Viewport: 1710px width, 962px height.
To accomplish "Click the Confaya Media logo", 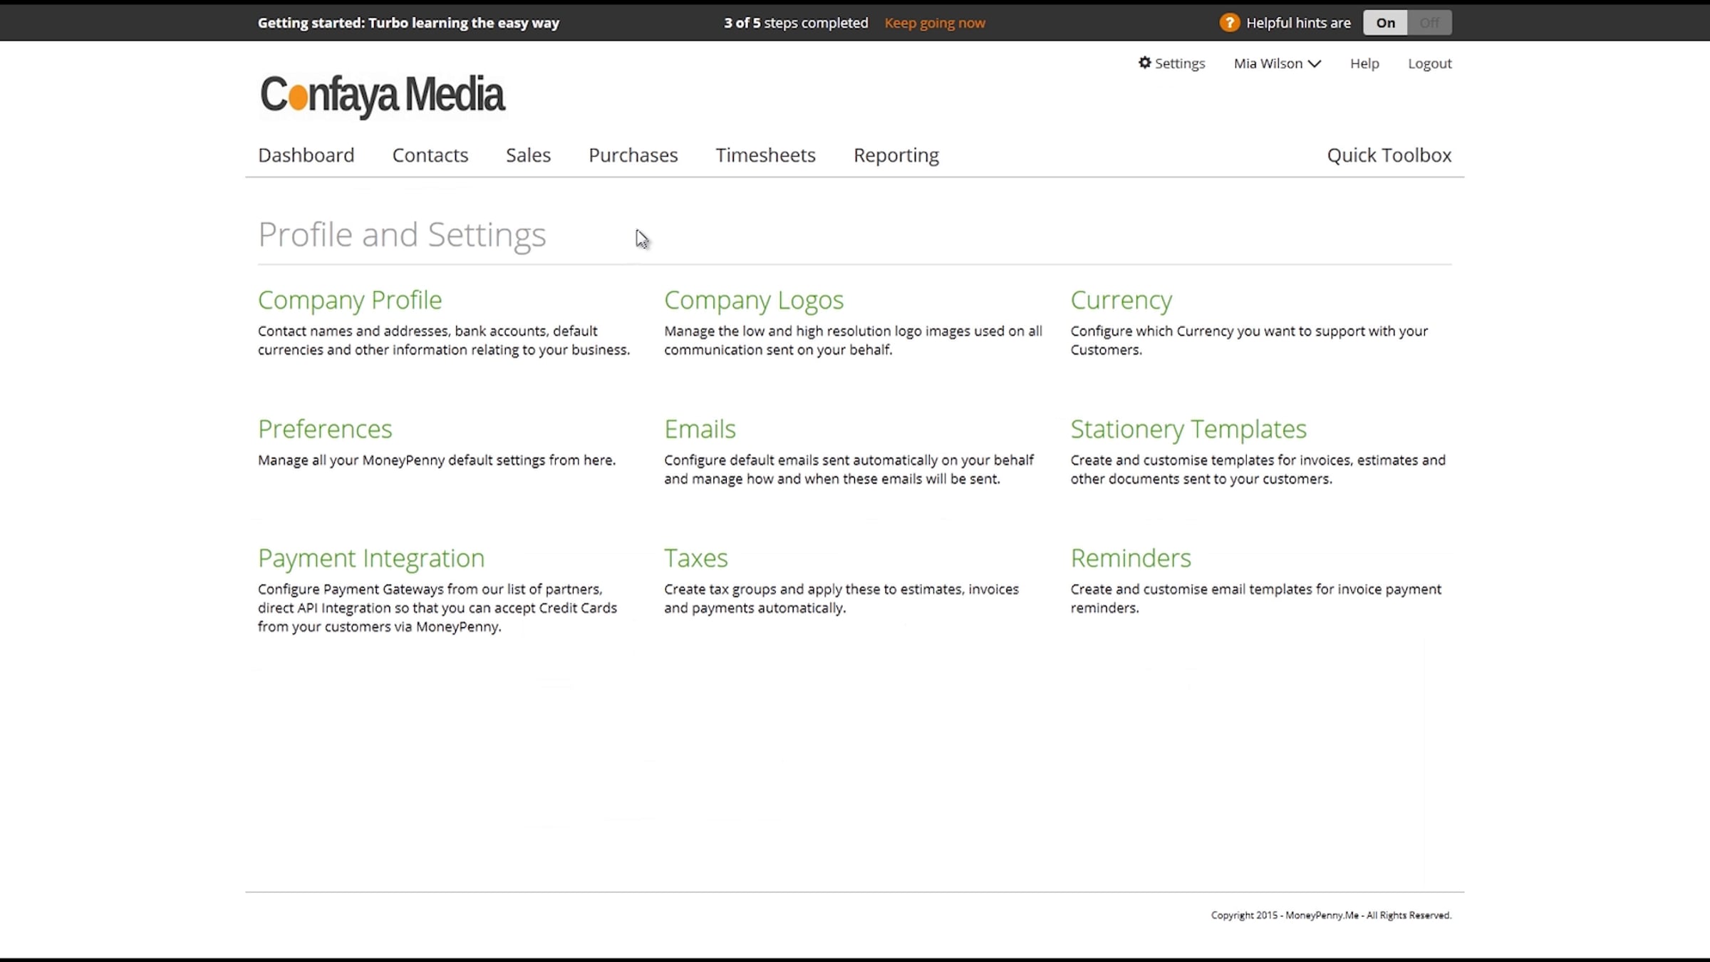I will pos(382,95).
